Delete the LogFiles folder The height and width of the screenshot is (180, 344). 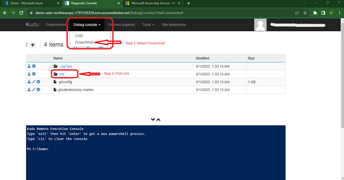pos(34,66)
